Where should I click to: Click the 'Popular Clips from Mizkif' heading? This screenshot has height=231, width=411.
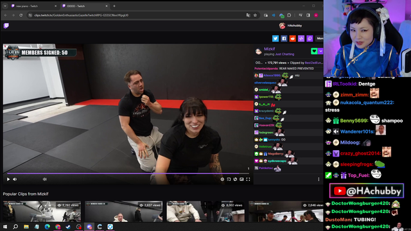(26, 194)
